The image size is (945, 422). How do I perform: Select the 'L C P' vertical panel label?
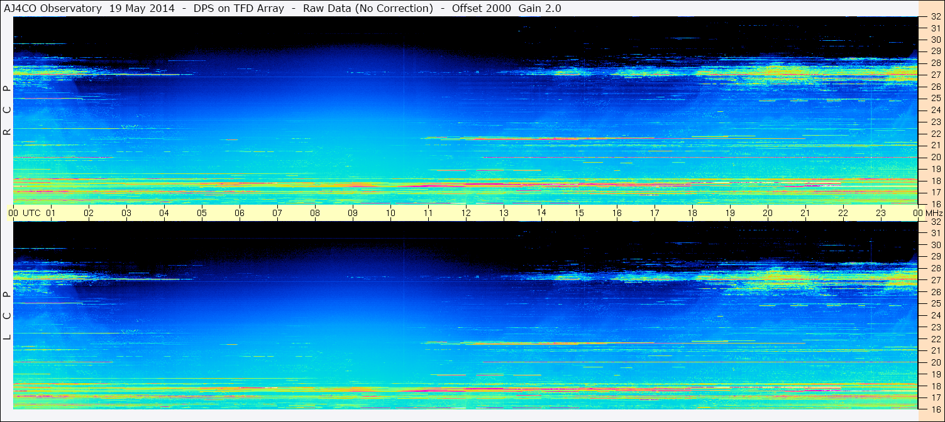point(7,316)
